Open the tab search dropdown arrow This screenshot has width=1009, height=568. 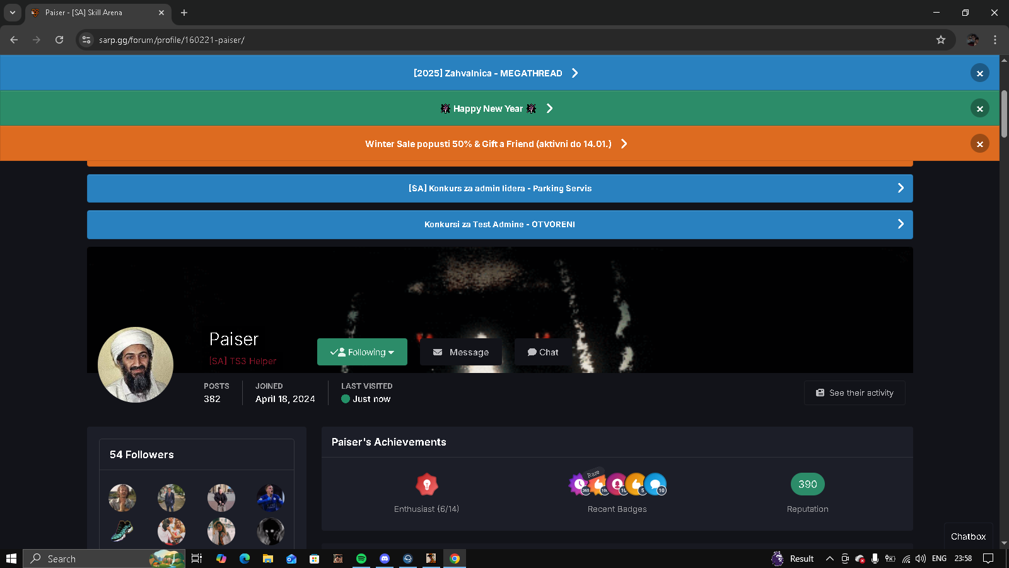point(13,13)
